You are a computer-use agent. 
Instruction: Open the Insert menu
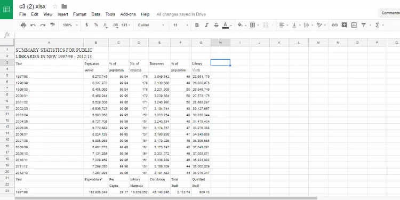pos(62,14)
